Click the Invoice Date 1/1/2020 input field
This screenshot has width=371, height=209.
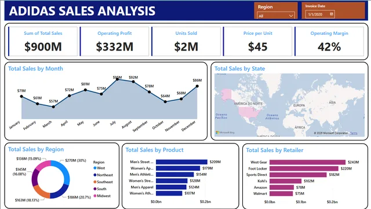(x=319, y=14)
